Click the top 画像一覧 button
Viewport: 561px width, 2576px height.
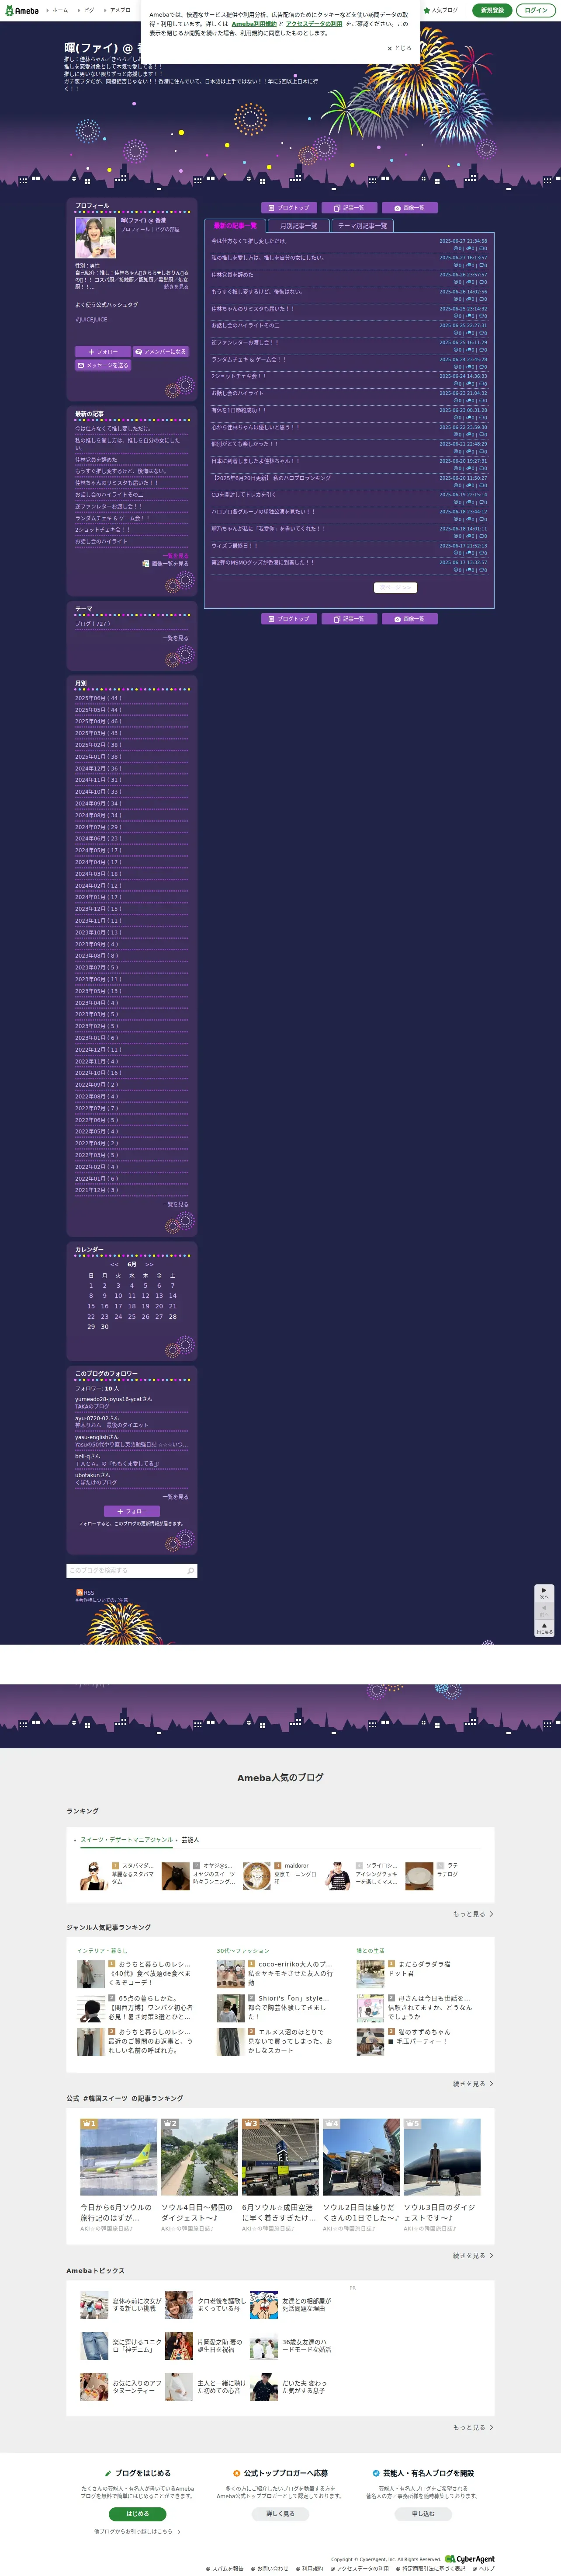(x=409, y=208)
